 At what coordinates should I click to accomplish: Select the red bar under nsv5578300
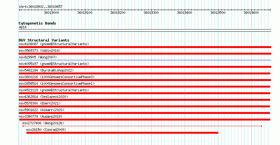tap(144, 106)
